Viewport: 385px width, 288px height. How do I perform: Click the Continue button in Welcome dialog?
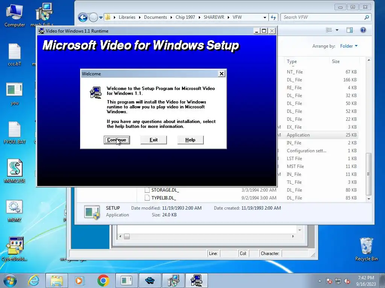coord(117,140)
